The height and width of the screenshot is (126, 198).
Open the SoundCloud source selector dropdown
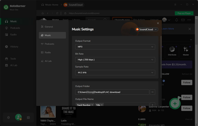(x=147, y=29)
